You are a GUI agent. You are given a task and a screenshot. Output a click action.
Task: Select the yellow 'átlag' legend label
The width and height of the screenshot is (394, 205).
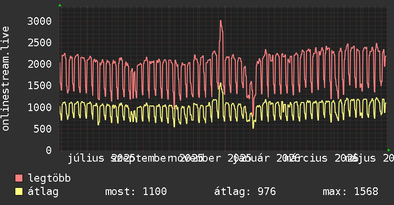click(x=43, y=192)
